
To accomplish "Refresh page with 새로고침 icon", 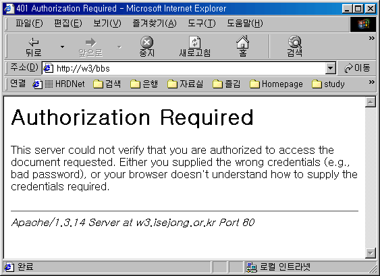I will click(x=194, y=42).
